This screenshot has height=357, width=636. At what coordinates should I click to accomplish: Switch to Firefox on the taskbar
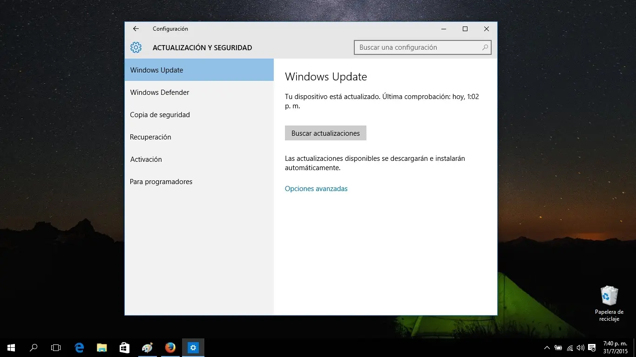[170, 348]
